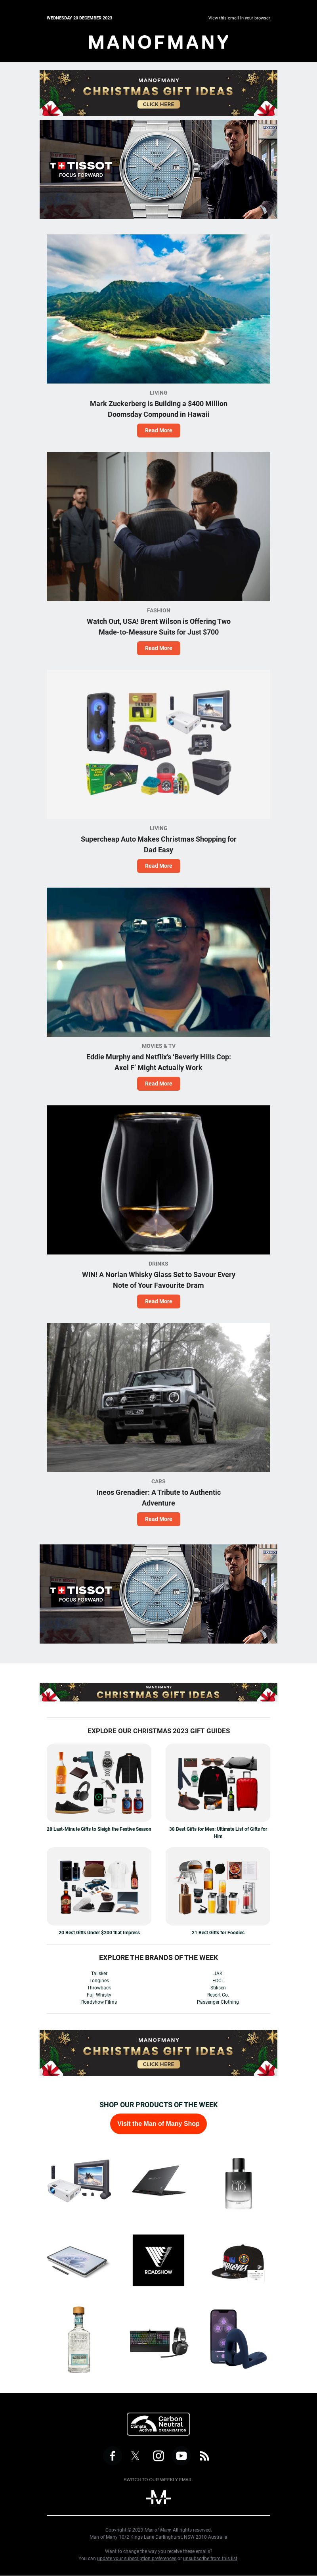Click the Roadshow logo product tile
This screenshot has height=2576, width=317.
coord(158,2260)
